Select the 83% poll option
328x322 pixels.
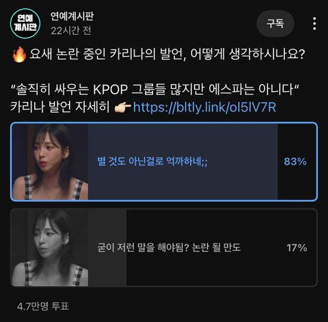164,161
